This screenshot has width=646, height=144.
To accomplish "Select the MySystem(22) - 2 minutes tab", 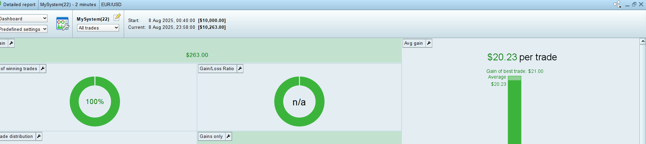I will 68,4.
